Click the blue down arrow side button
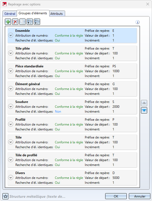The width and height of the screenshot is (152, 201). tap(144, 110)
